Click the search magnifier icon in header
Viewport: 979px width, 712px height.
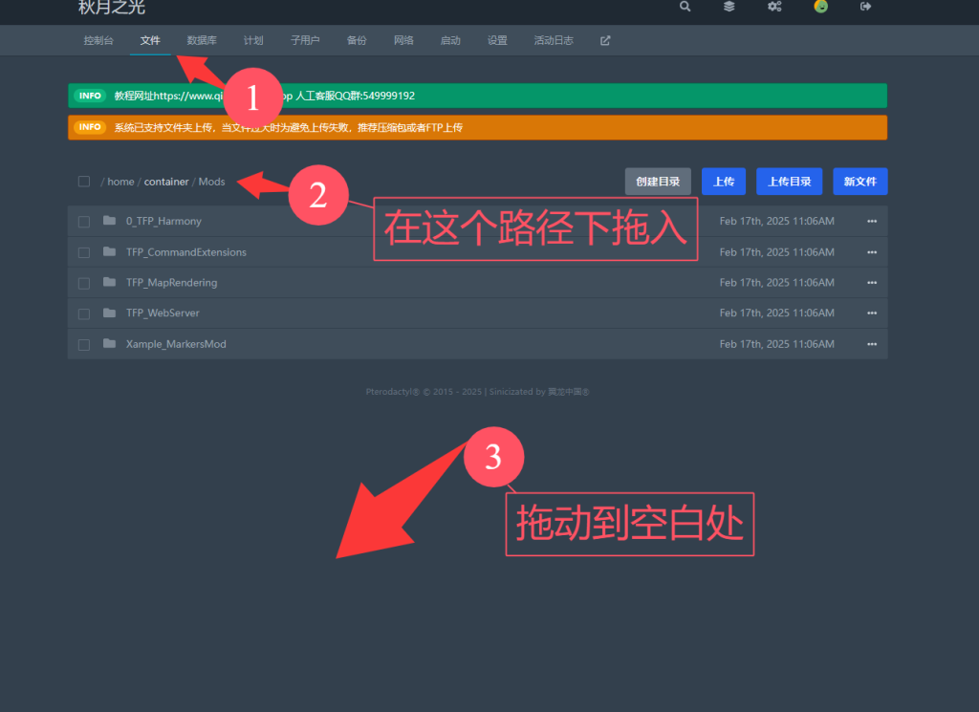[x=685, y=7]
